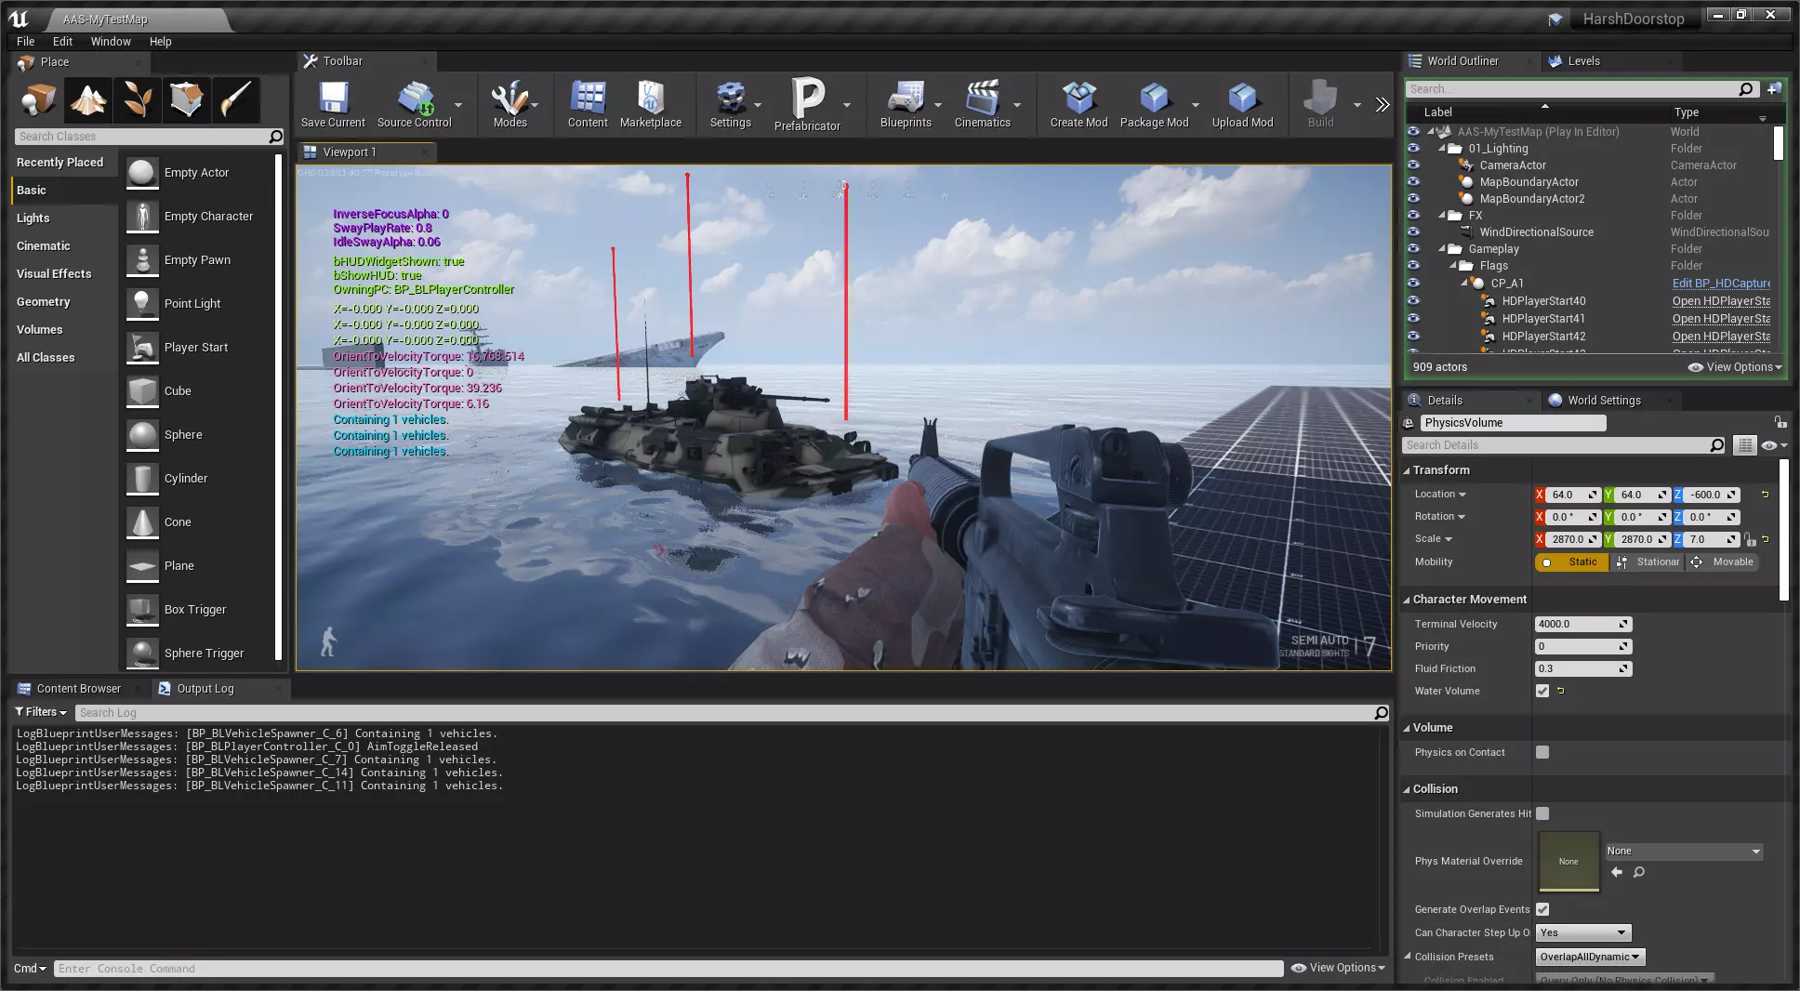Enable Simulation Generates Hit Events checkbox
1800x991 pixels.
1542,813
